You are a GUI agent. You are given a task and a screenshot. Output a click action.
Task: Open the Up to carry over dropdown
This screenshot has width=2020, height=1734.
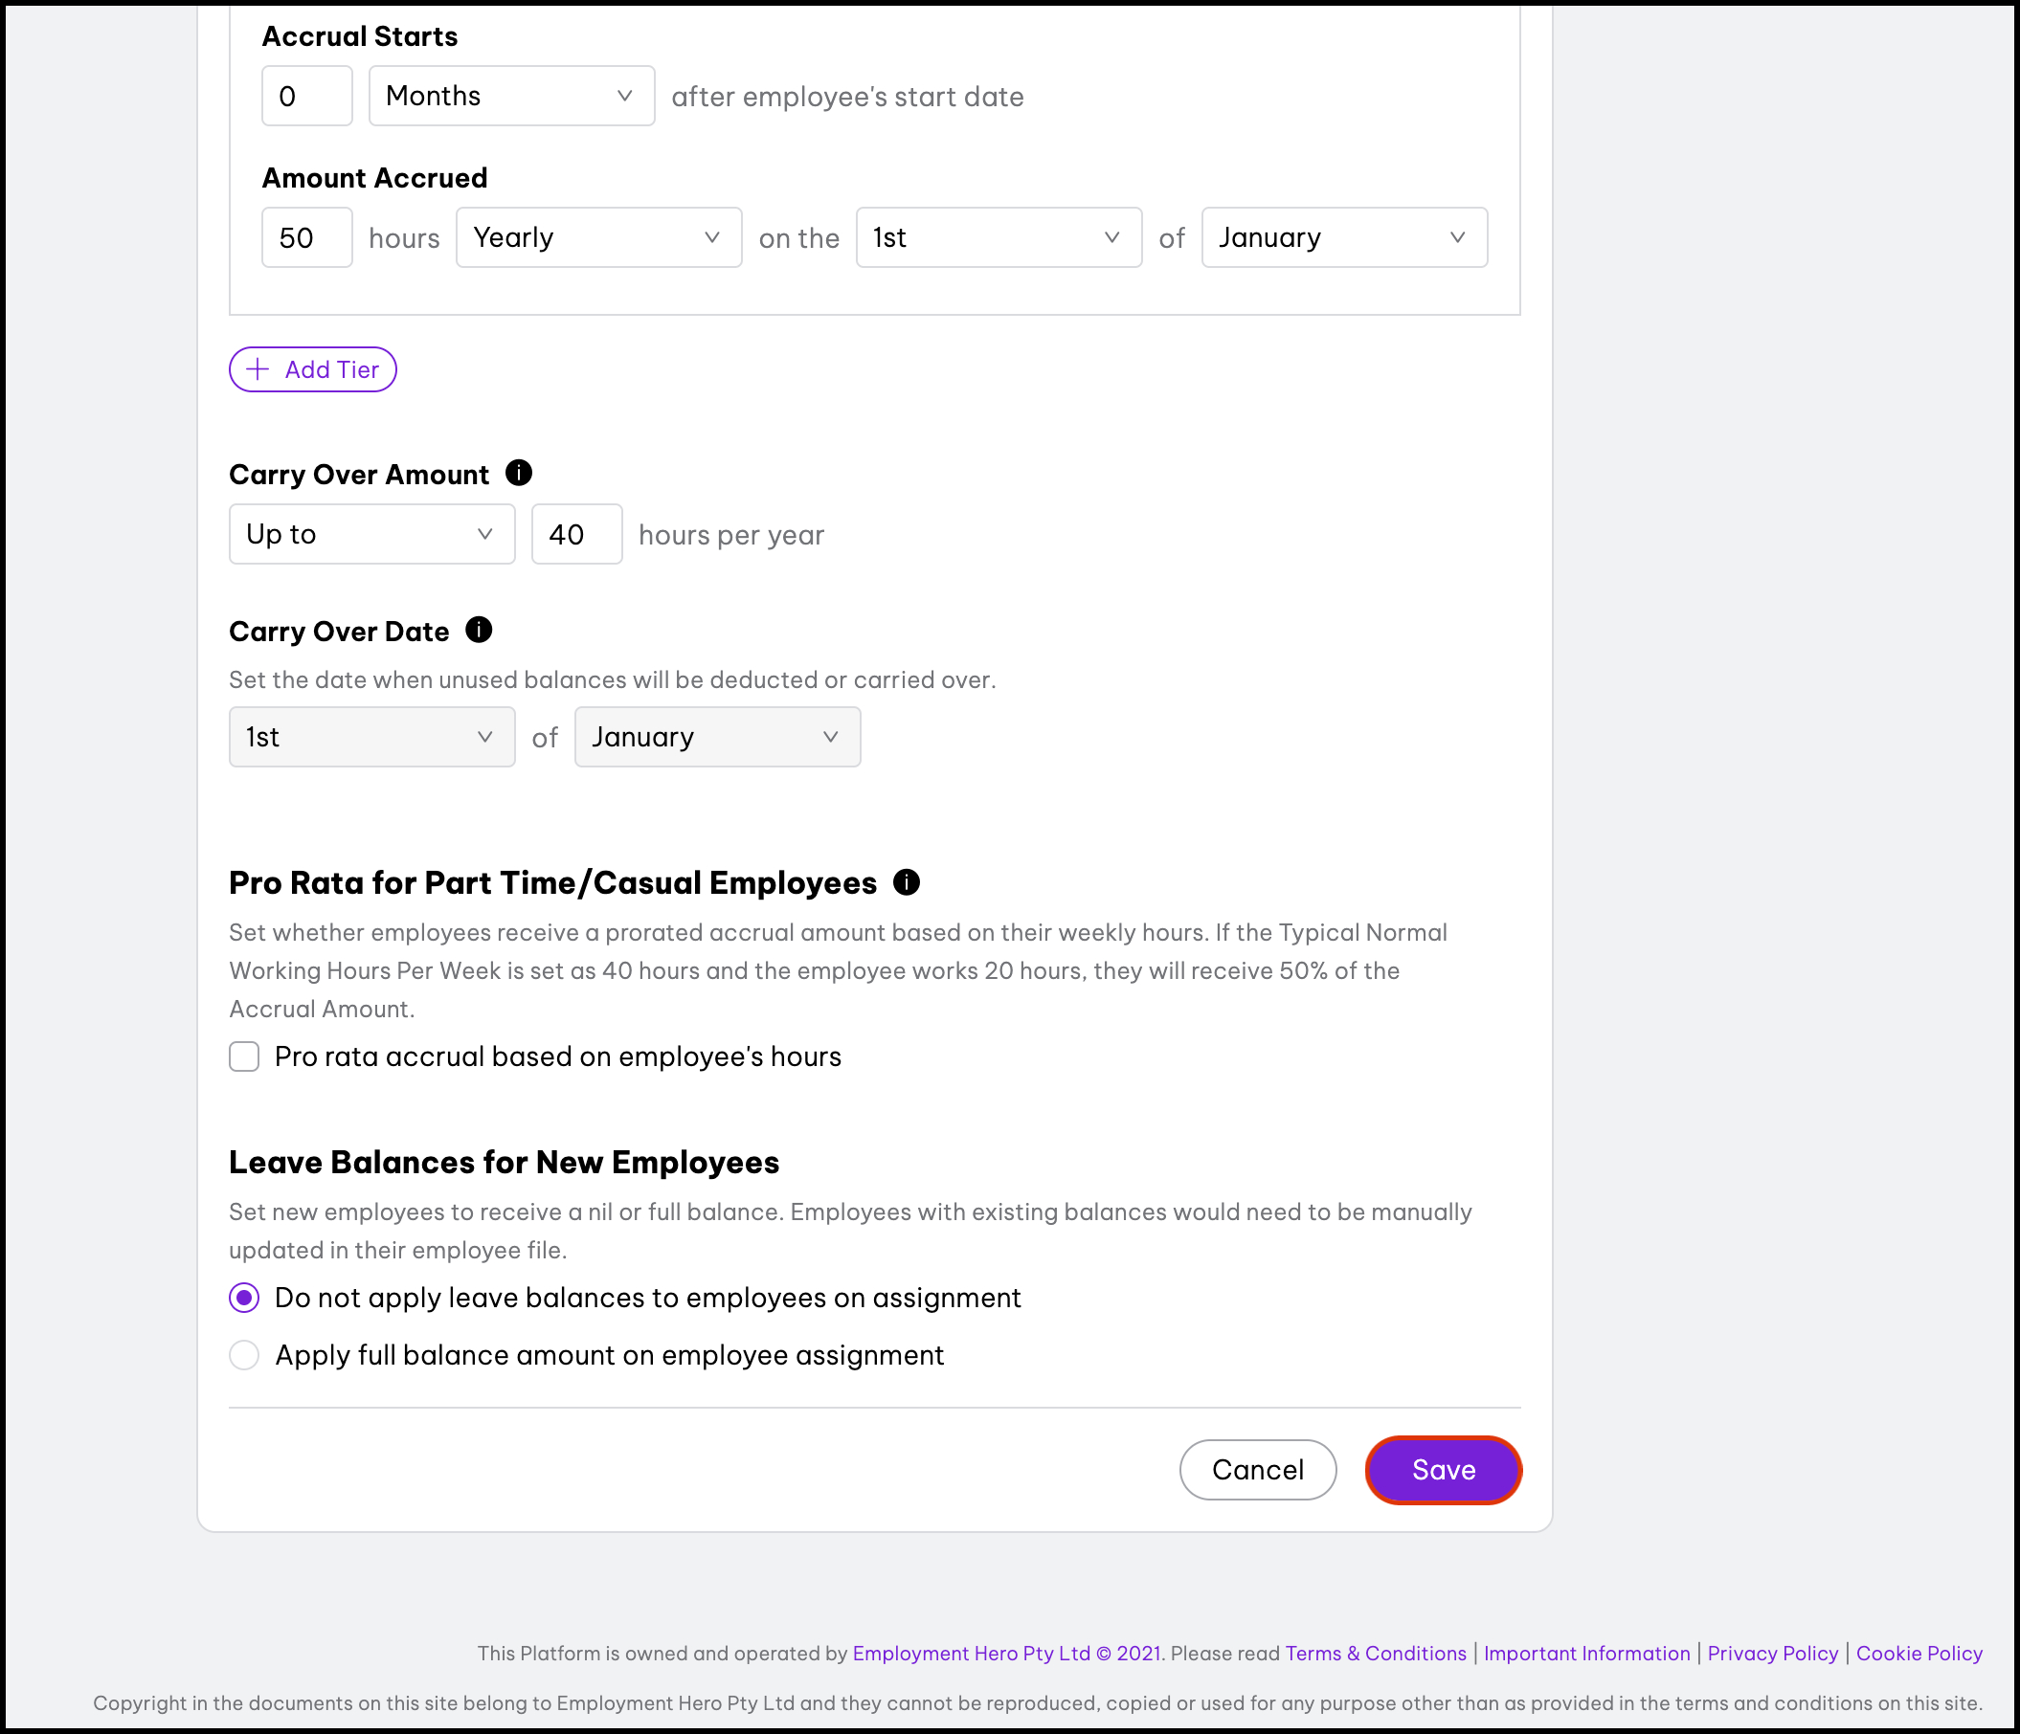(x=371, y=534)
